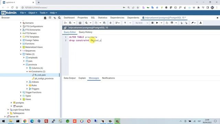Open the Object menu

[x=33, y=13]
